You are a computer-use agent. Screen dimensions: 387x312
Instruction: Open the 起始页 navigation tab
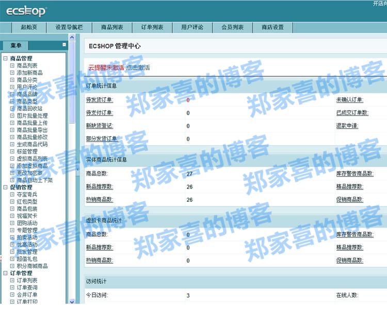pos(29,27)
